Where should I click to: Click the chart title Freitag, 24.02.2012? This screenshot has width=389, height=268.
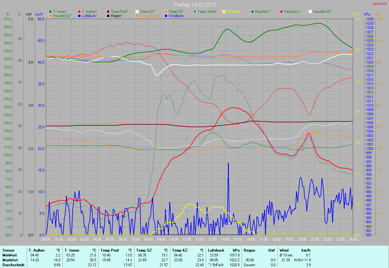[195, 5]
